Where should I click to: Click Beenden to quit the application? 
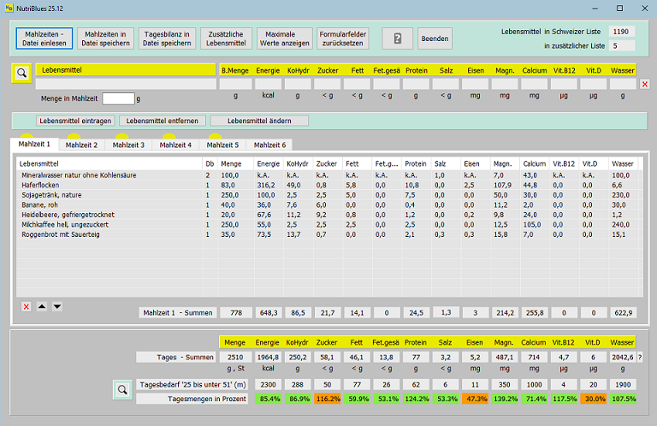(435, 38)
